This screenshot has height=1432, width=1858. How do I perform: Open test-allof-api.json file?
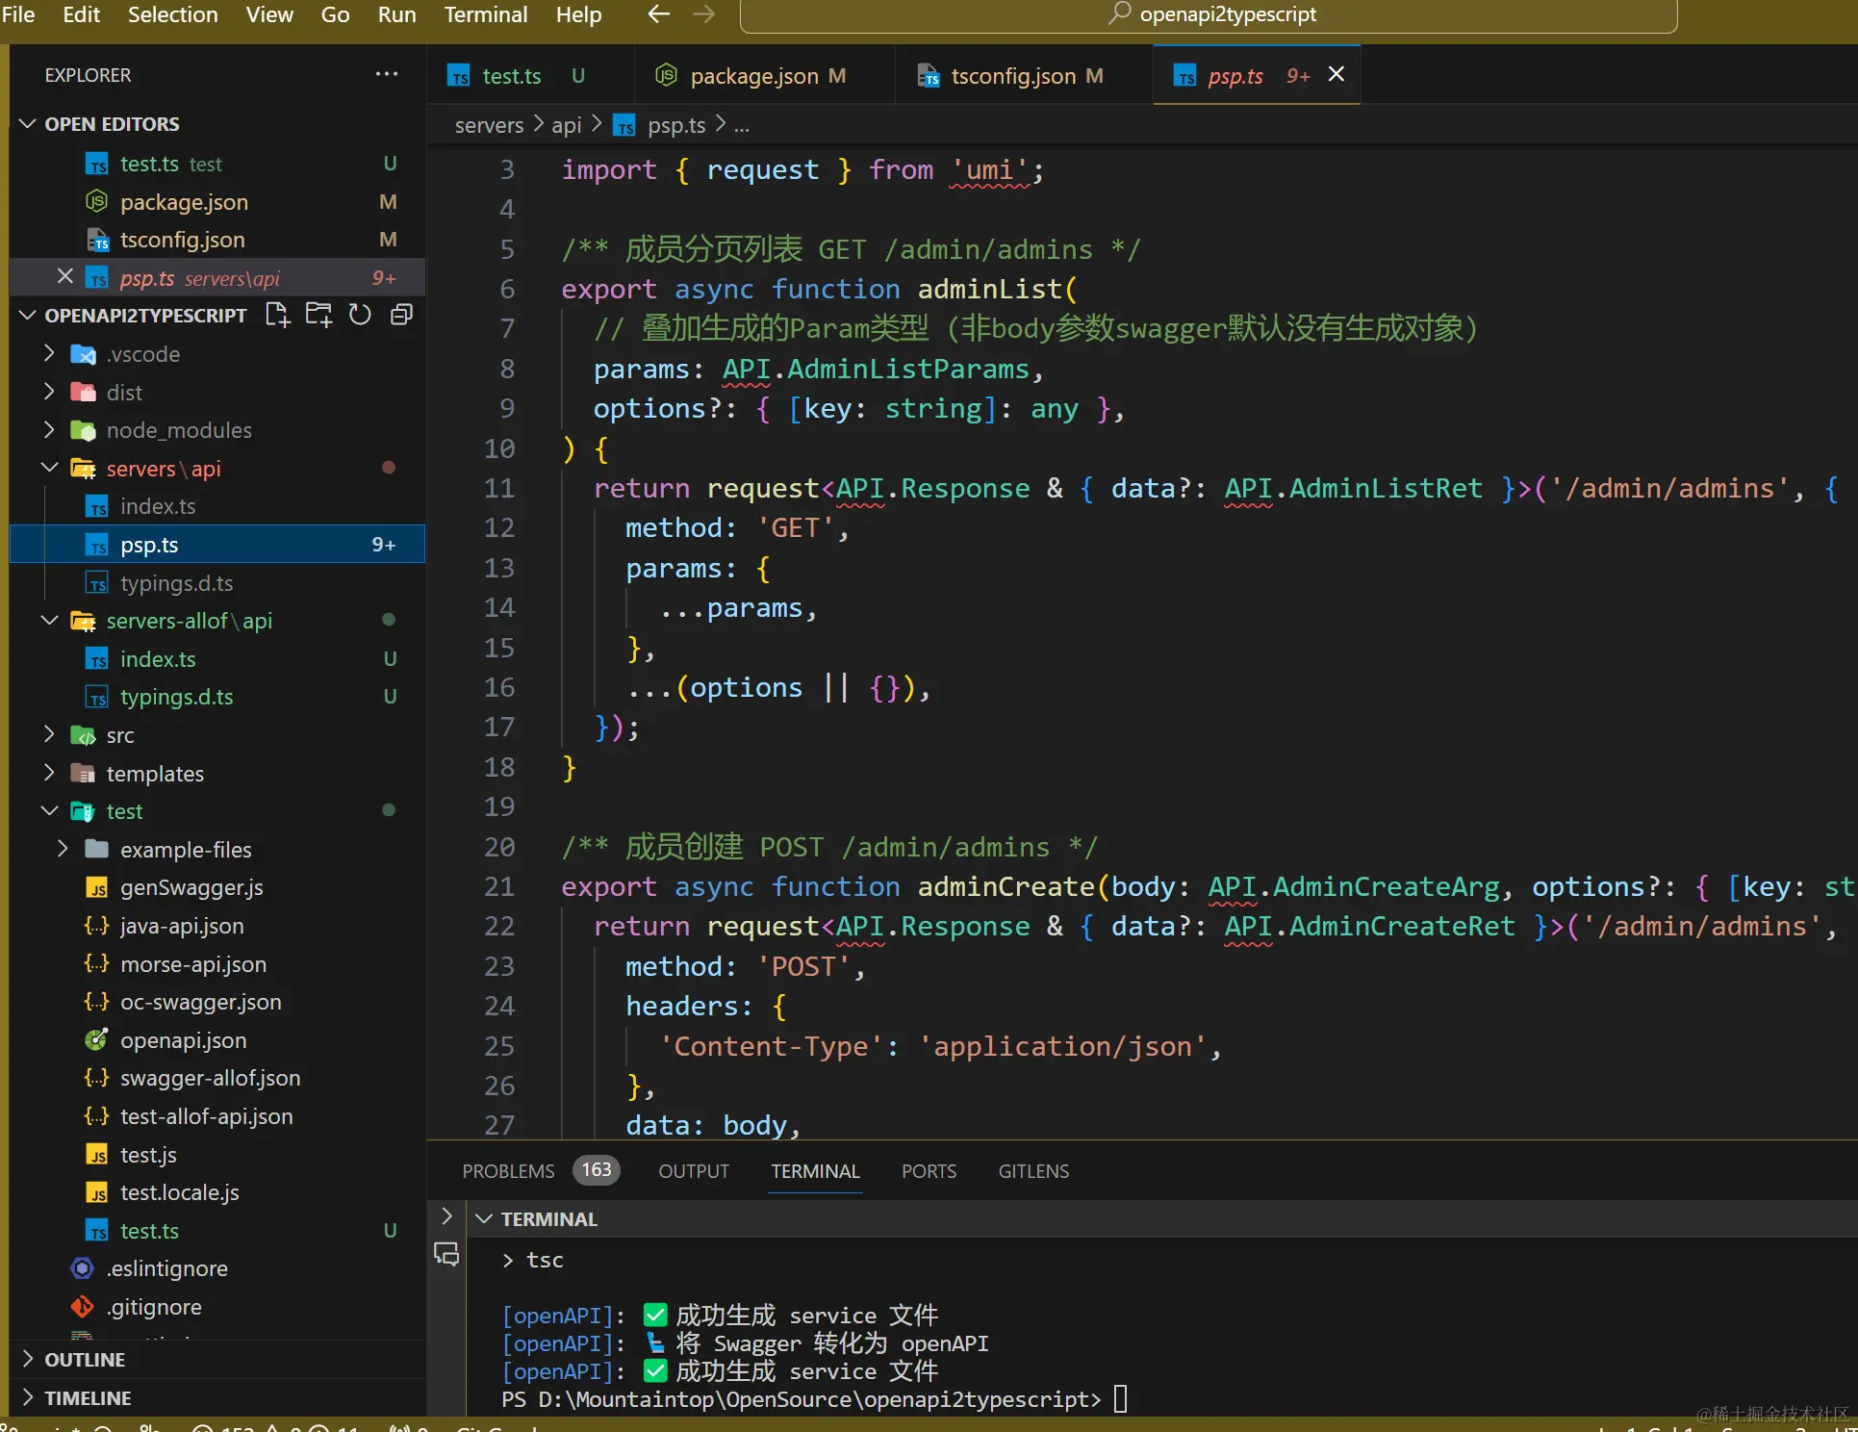coord(216,1116)
